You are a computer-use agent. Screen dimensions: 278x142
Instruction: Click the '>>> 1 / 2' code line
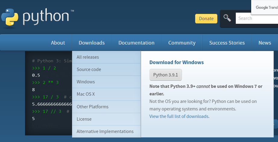[44, 68]
